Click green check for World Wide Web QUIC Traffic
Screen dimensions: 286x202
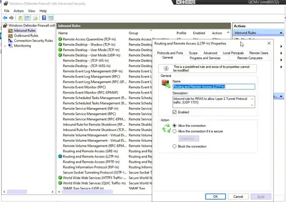click(x=60, y=183)
